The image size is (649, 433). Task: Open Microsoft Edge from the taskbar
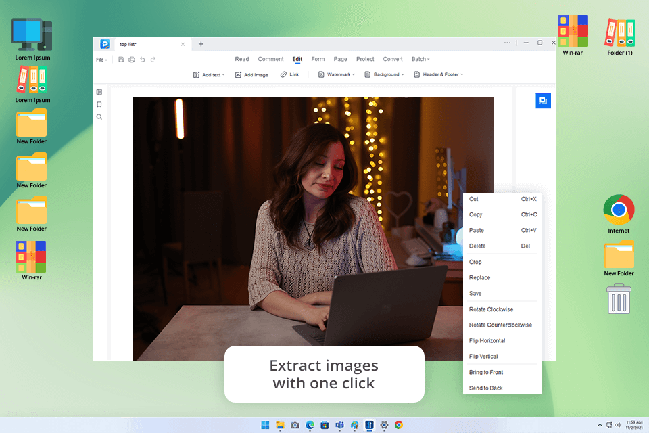coord(310,425)
